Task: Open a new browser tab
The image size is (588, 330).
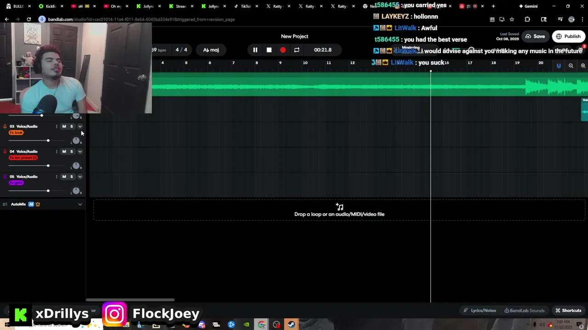Action: [x=493, y=6]
